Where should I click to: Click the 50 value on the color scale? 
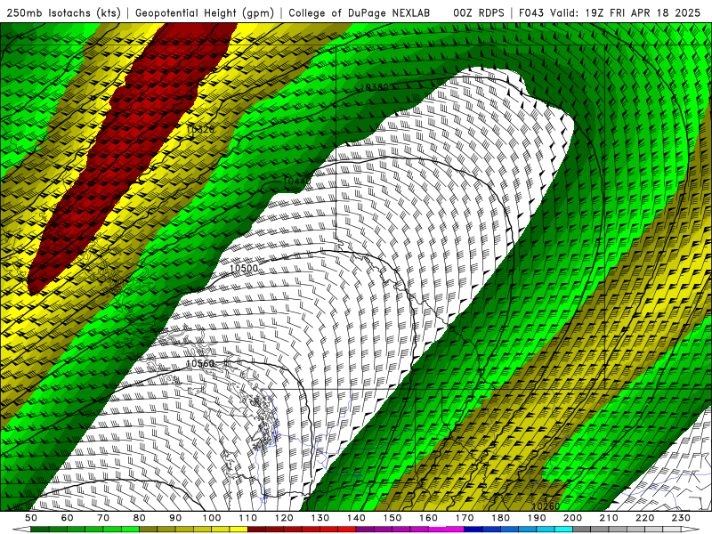(31, 518)
